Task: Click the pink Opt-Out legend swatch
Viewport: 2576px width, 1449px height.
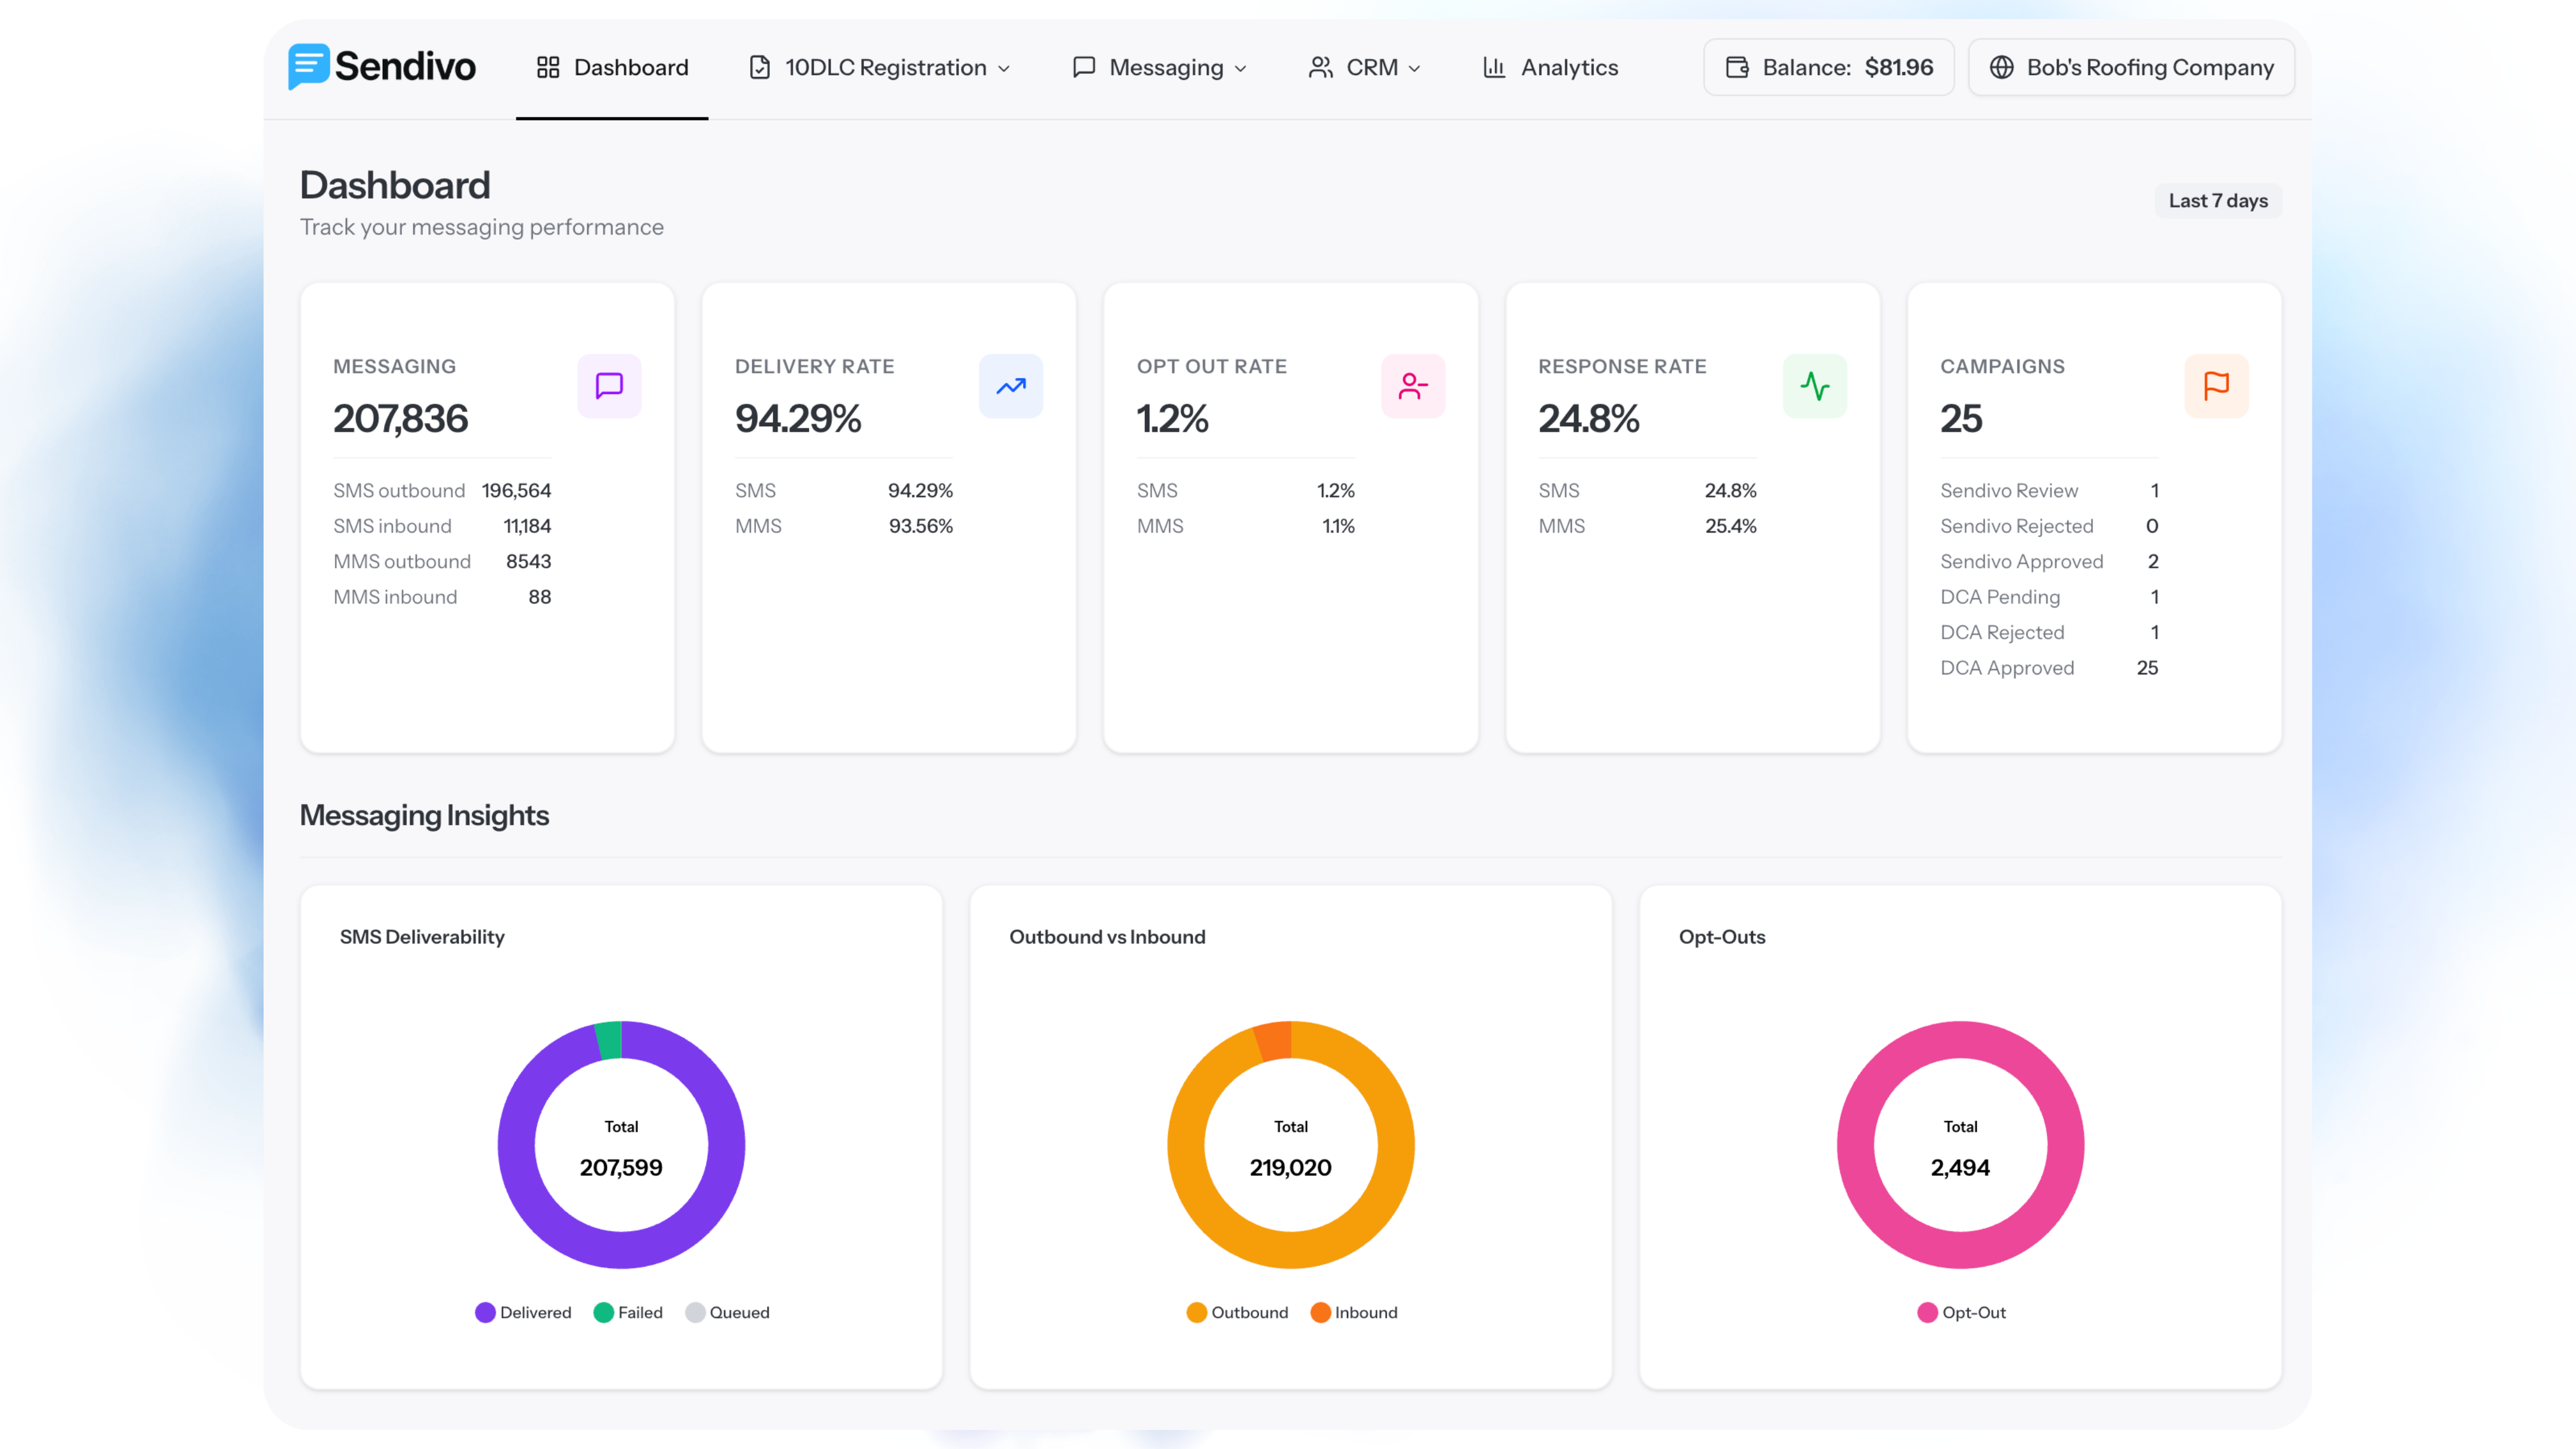Action: (x=1927, y=1312)
